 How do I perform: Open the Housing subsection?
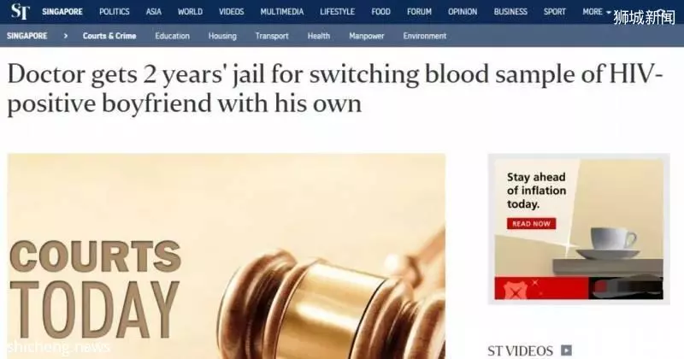click(222, 36)
